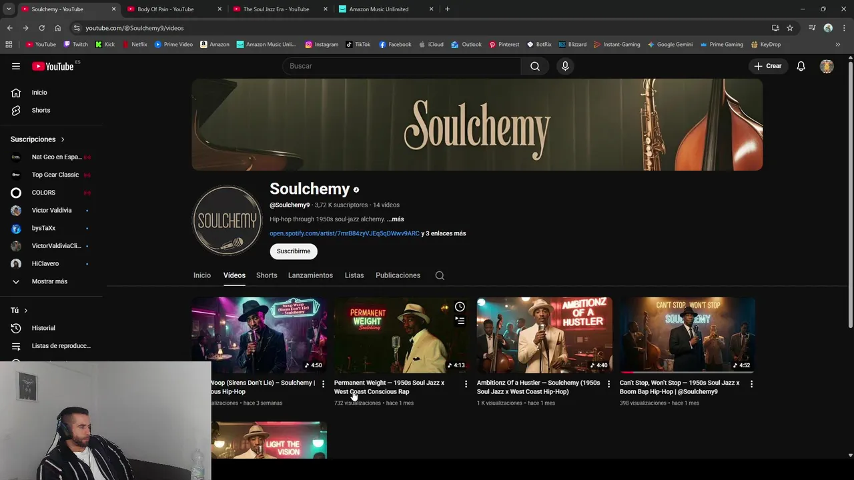Open the Listas tab
The height and width of the screenshot is (480, 854).
[x=354, y=275]
